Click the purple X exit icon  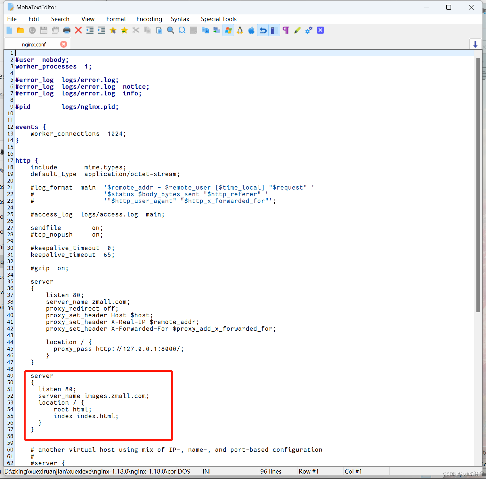[x=320, y=30]
